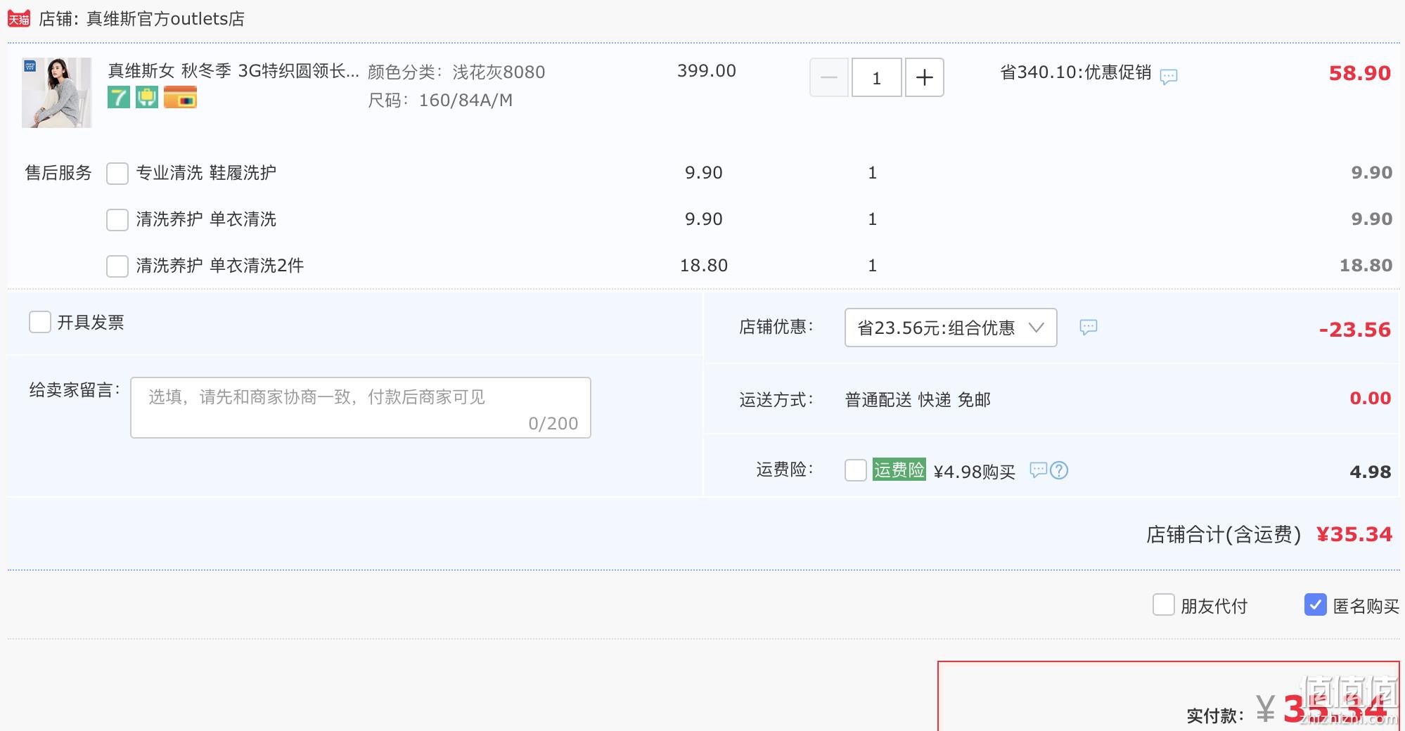Click the 18.80 unit price of 单衣清洗2件
This screenshot has width=1405, height=731.
pos(704,266)
